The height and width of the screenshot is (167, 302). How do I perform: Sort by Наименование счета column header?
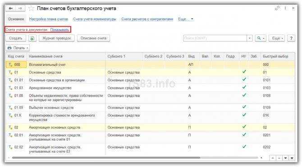66,56
